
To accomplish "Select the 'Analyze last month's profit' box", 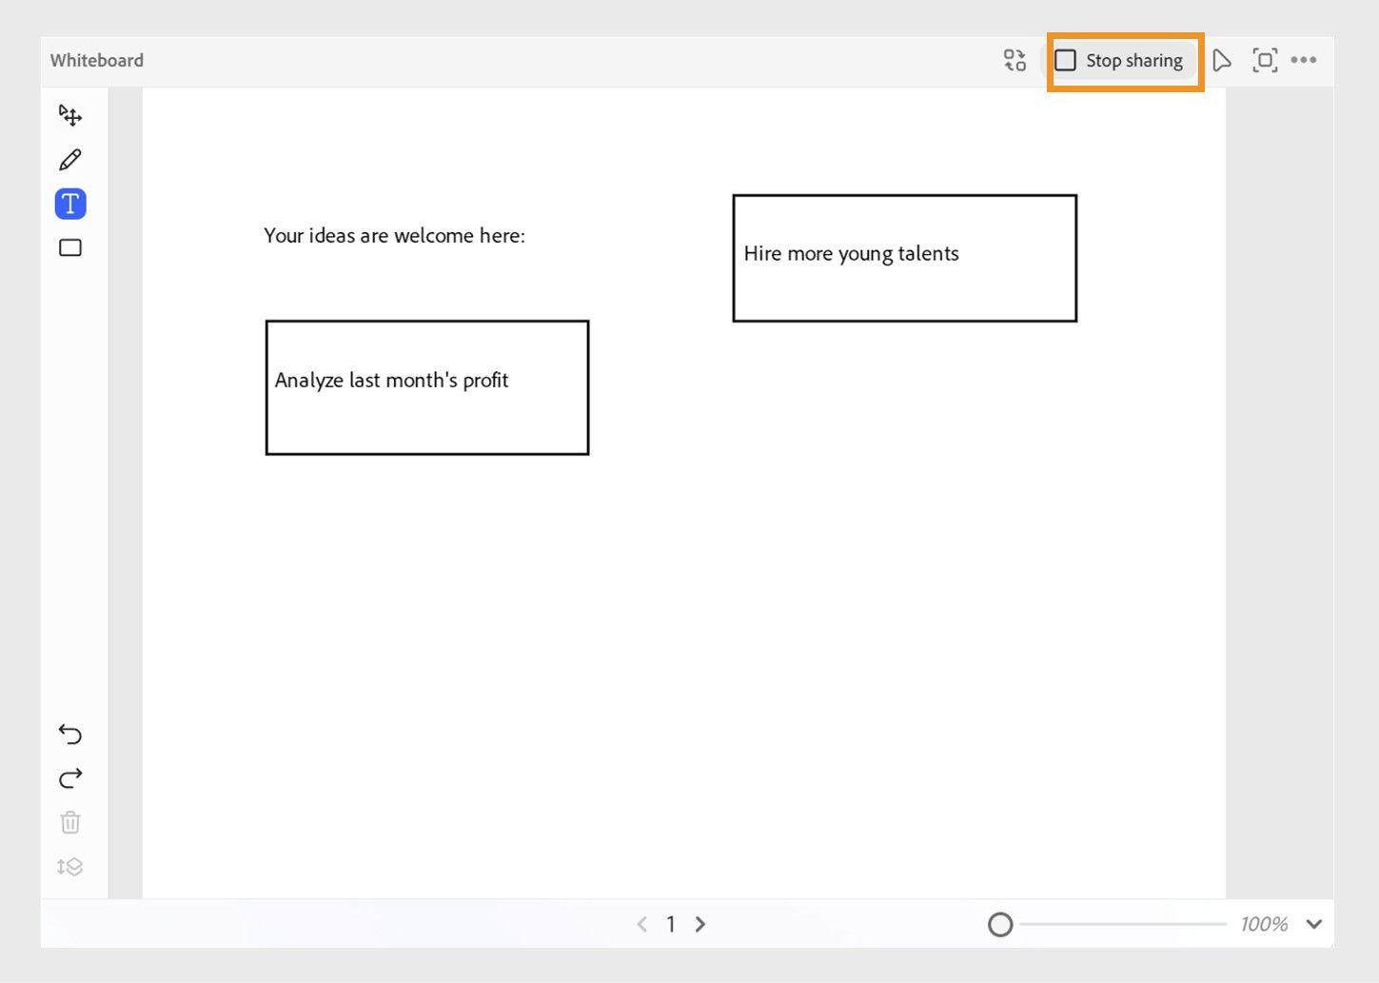I will pos(427,387).
